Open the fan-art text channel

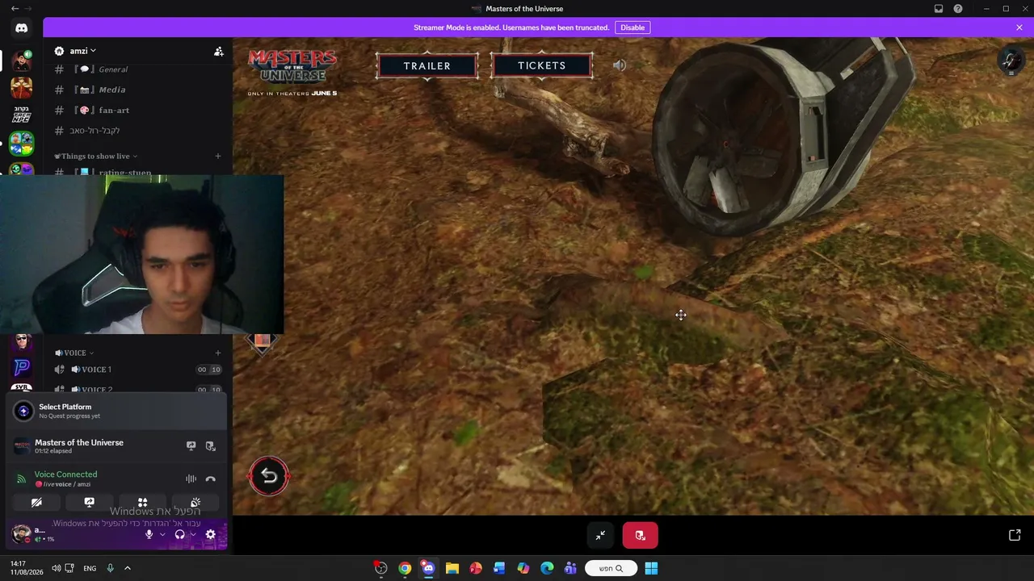click(x=137, y=110)
